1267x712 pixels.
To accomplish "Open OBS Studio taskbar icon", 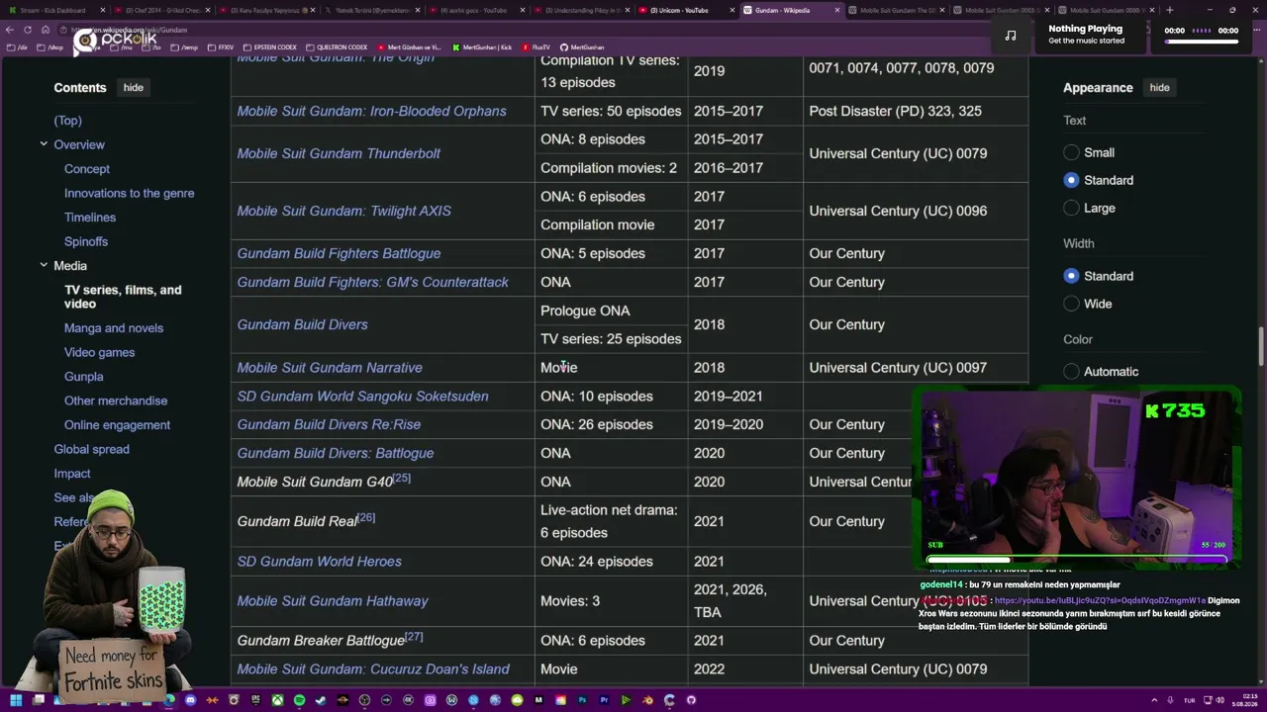I will pyautogui.click(x=365, y=700).
